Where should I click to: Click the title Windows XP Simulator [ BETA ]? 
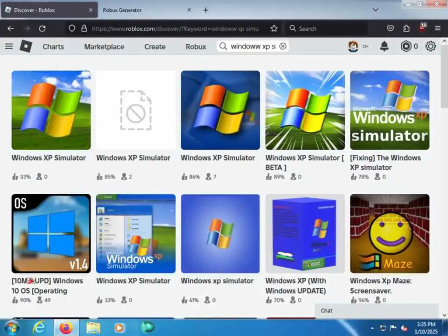click(x=304, y=163)
